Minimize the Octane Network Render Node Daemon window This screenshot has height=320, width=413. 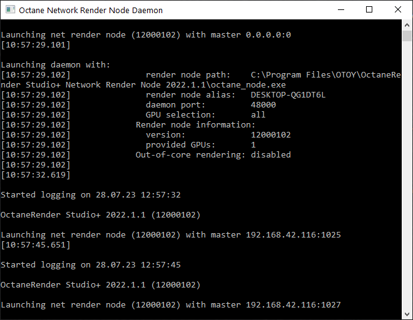click(340, 10)
